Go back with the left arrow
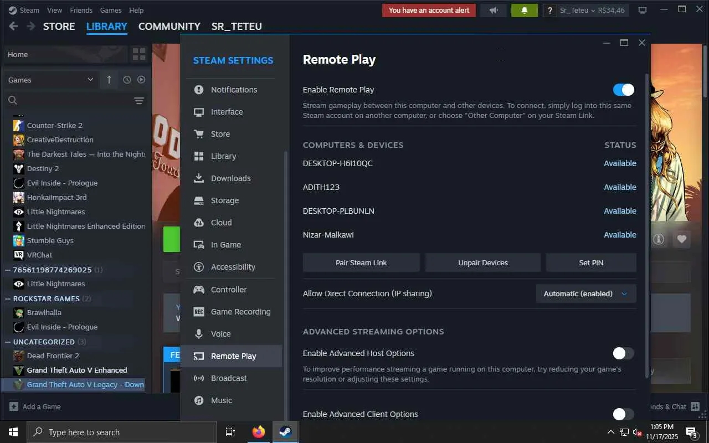Viewport: 709px width, 443px height. click(x=13, y=26)
